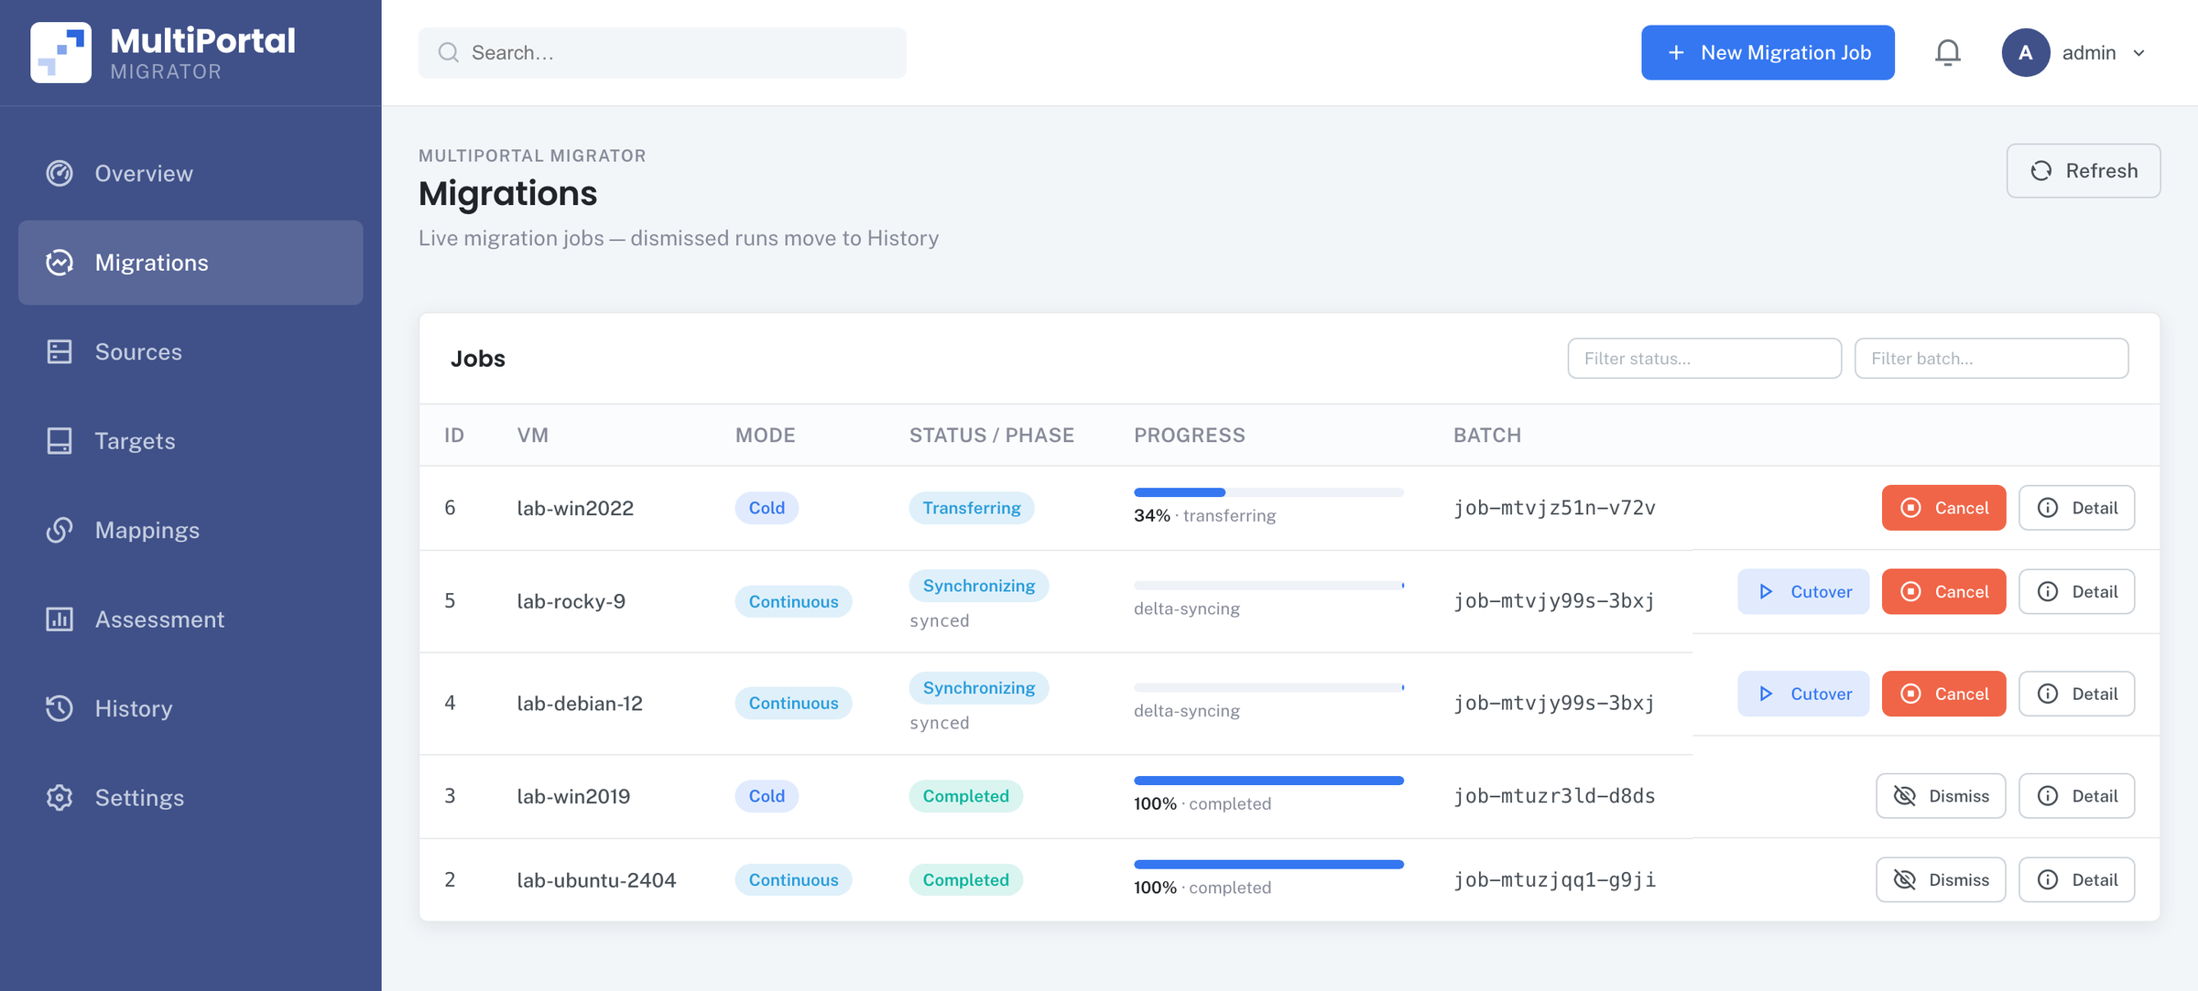Click the PROGRESS column header
The width and height of the screenshot is (2198, 991).
(x=1190, y=435)
